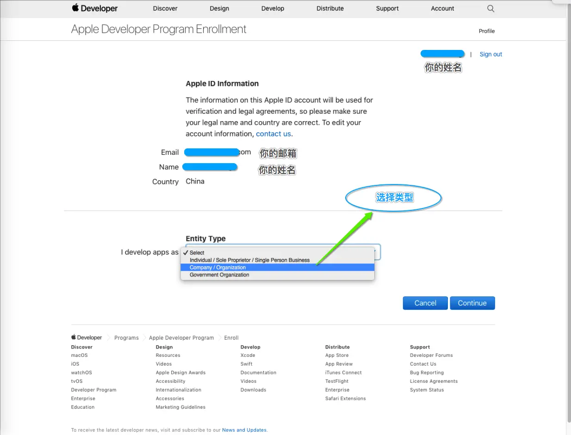Open Resources footer link
The height and width of the screenshot is (435, 571).
168,355
